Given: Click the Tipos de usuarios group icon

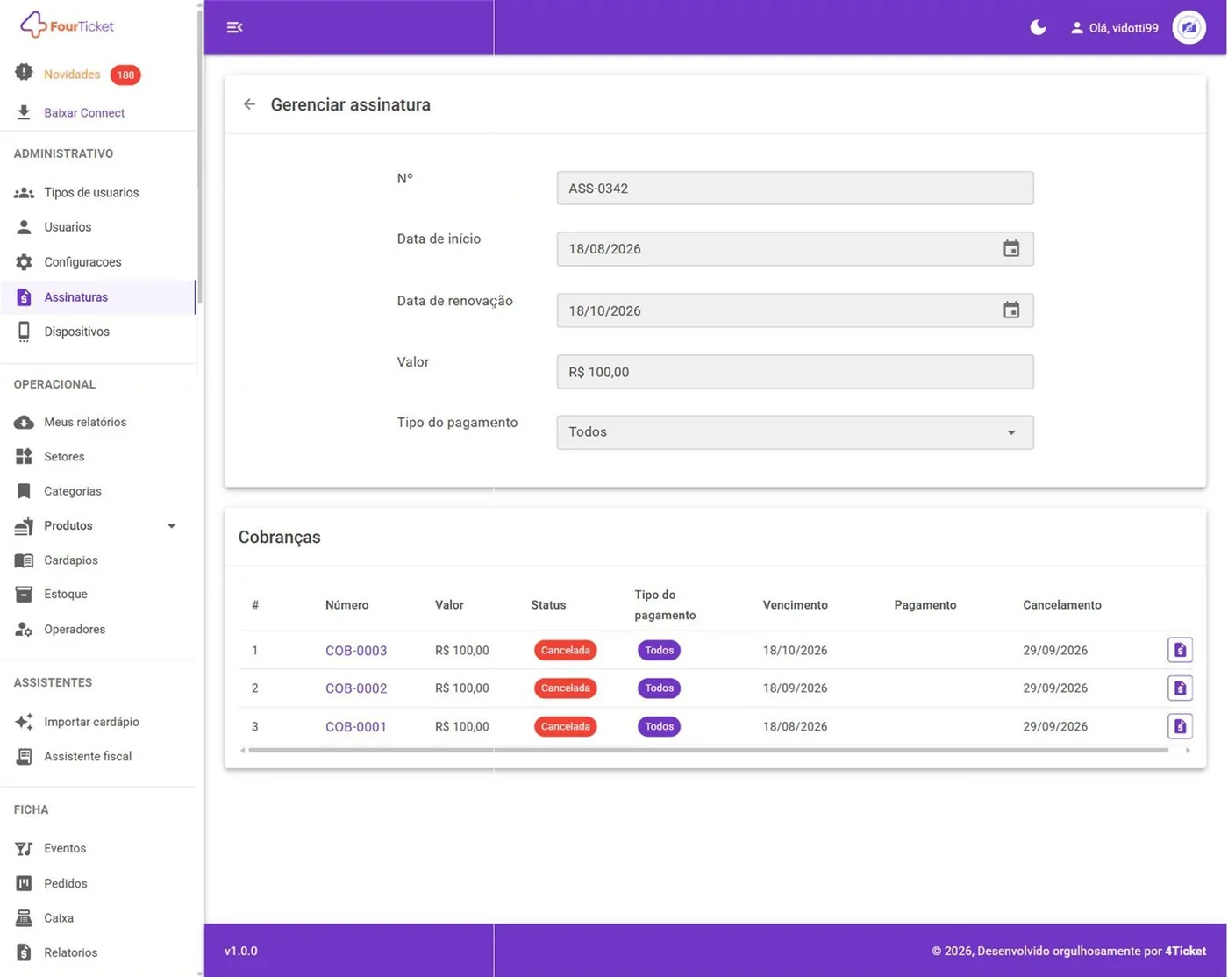Looking at the screenshot, I should 24,192.
